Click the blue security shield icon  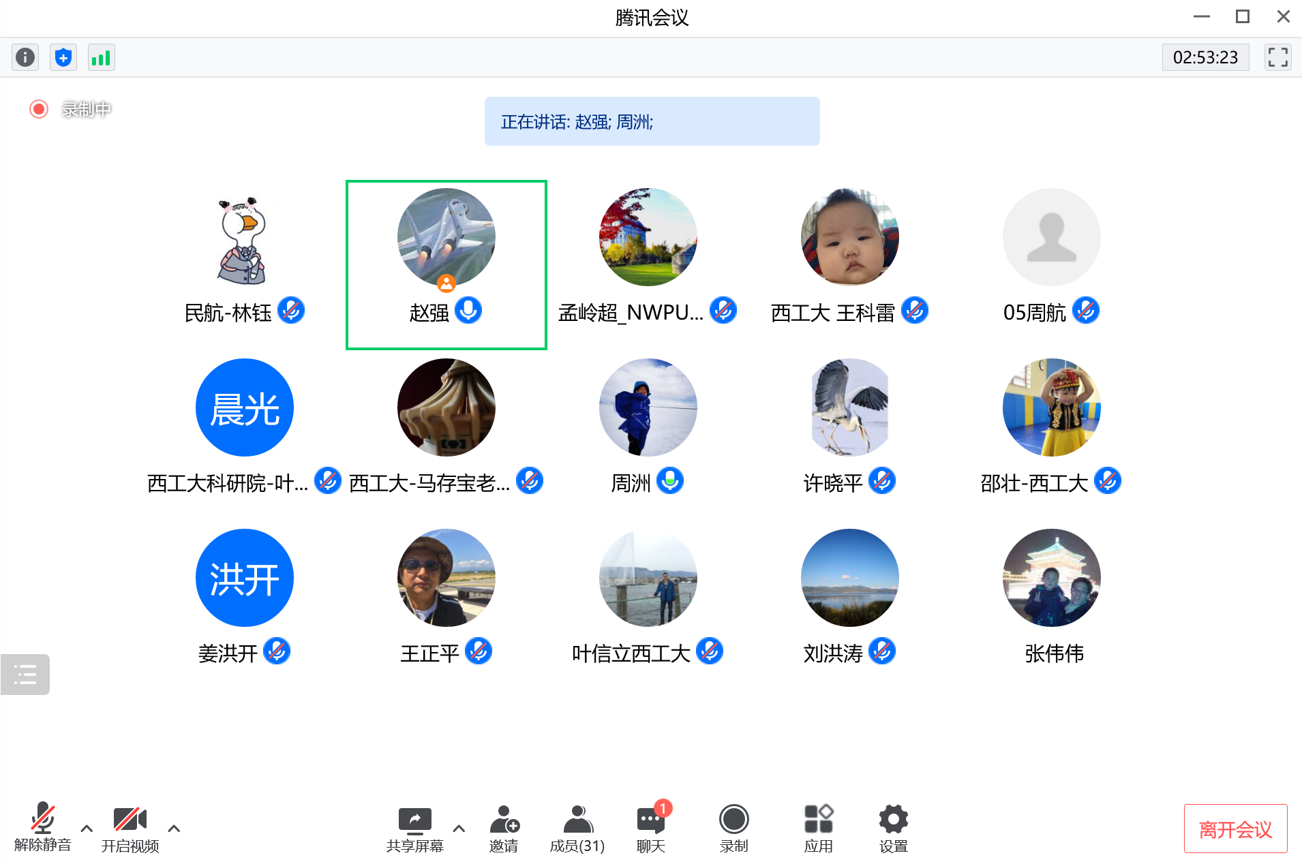(63, 57)
